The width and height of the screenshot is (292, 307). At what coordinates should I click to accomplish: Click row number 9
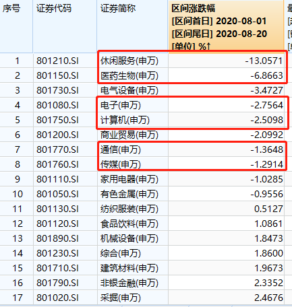point(18,179)
